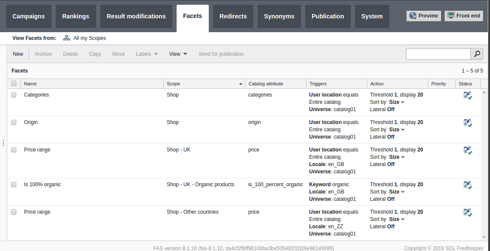Open Sort by Size dropdown in Origin row
The height and width of the screenshot is (251, 490).
point(397,130)
